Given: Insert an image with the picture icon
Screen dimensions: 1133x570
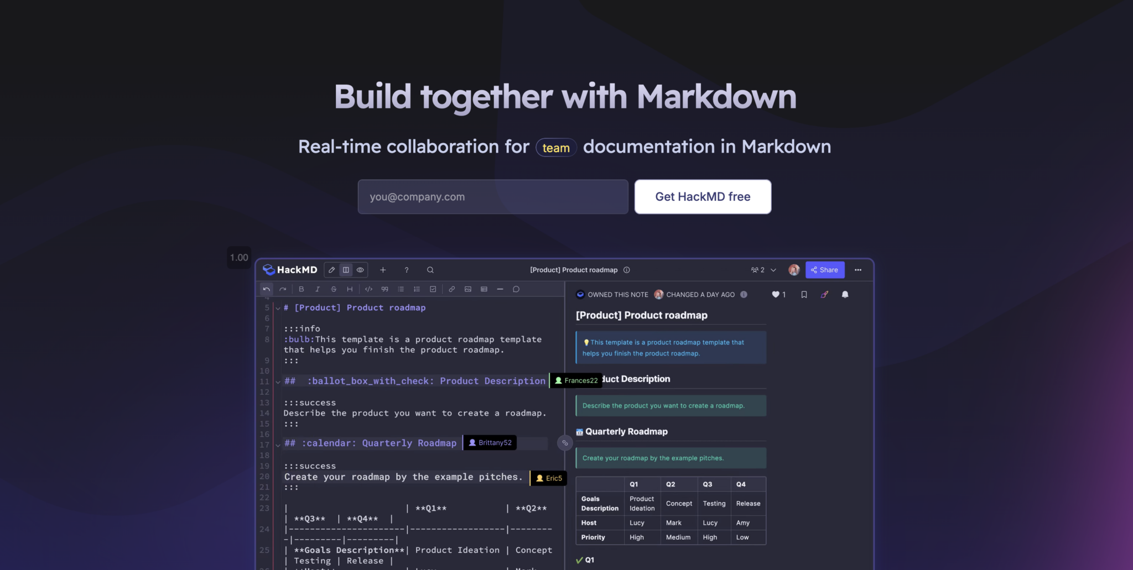Looking at the screenshot, I should pos(468,289).
